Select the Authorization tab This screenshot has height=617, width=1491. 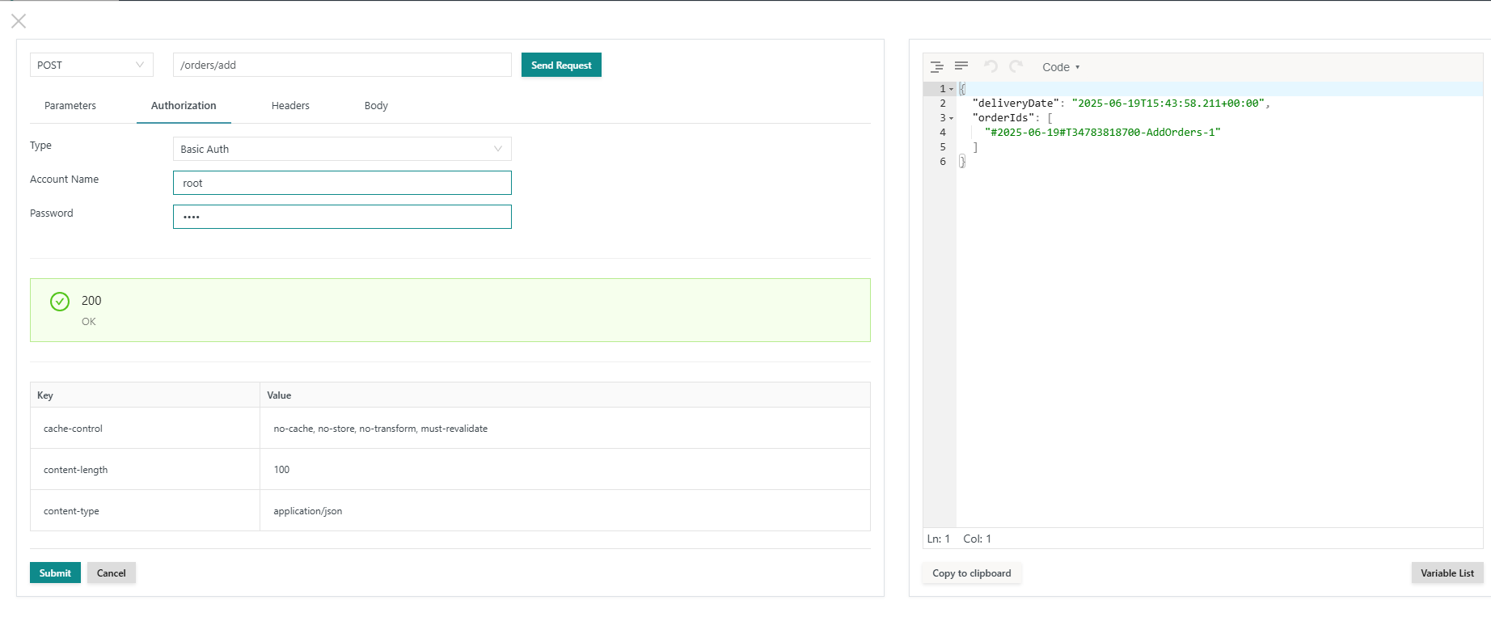(x=184, y=106)
